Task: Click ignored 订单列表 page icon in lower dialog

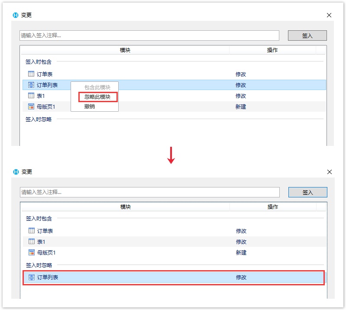Action: [32, 278]
